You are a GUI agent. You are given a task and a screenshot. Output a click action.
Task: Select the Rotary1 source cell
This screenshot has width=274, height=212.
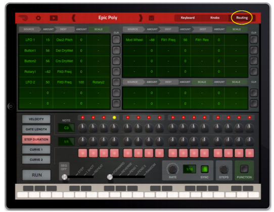click(30, 71)
